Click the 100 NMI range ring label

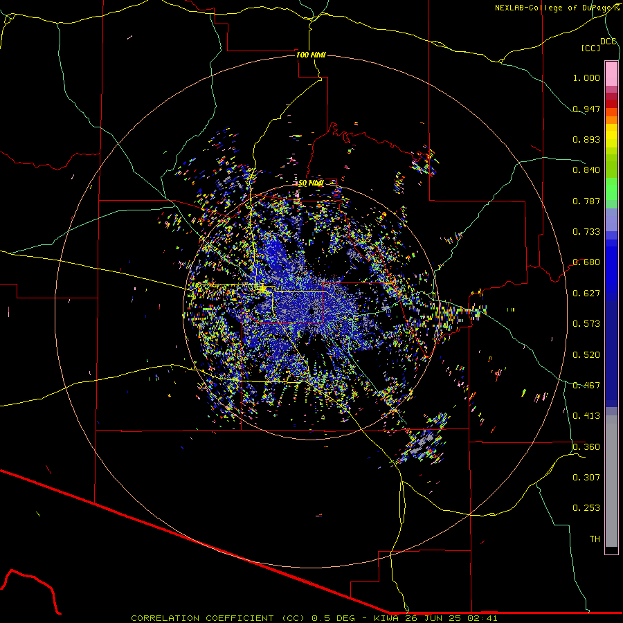click(311, 55)
